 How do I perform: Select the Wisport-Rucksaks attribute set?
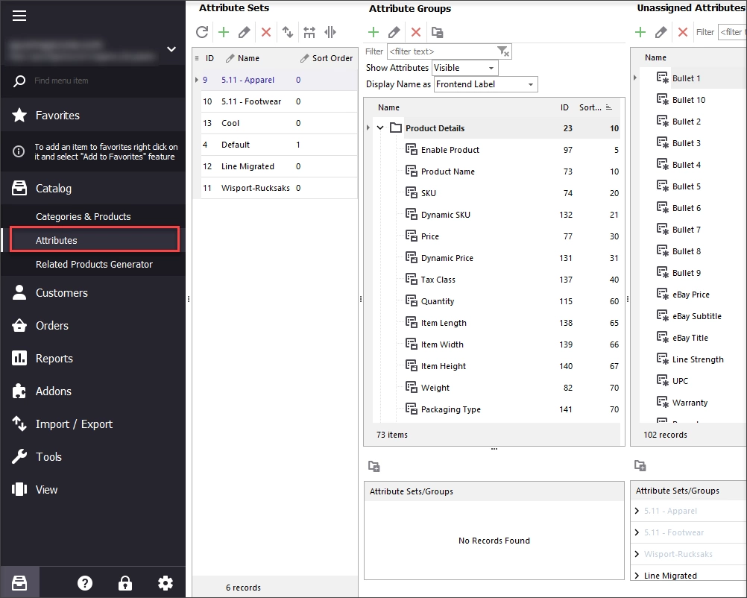click(279, 188)
